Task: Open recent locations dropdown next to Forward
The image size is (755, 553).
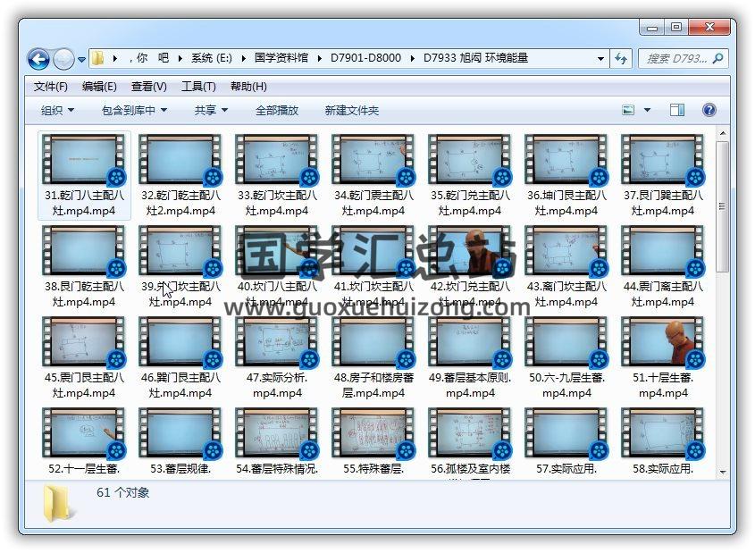Action: point(82,60)
